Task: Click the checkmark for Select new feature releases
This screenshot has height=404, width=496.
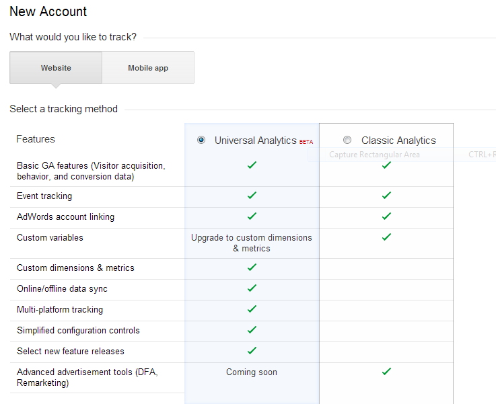Action: point(252,351)
